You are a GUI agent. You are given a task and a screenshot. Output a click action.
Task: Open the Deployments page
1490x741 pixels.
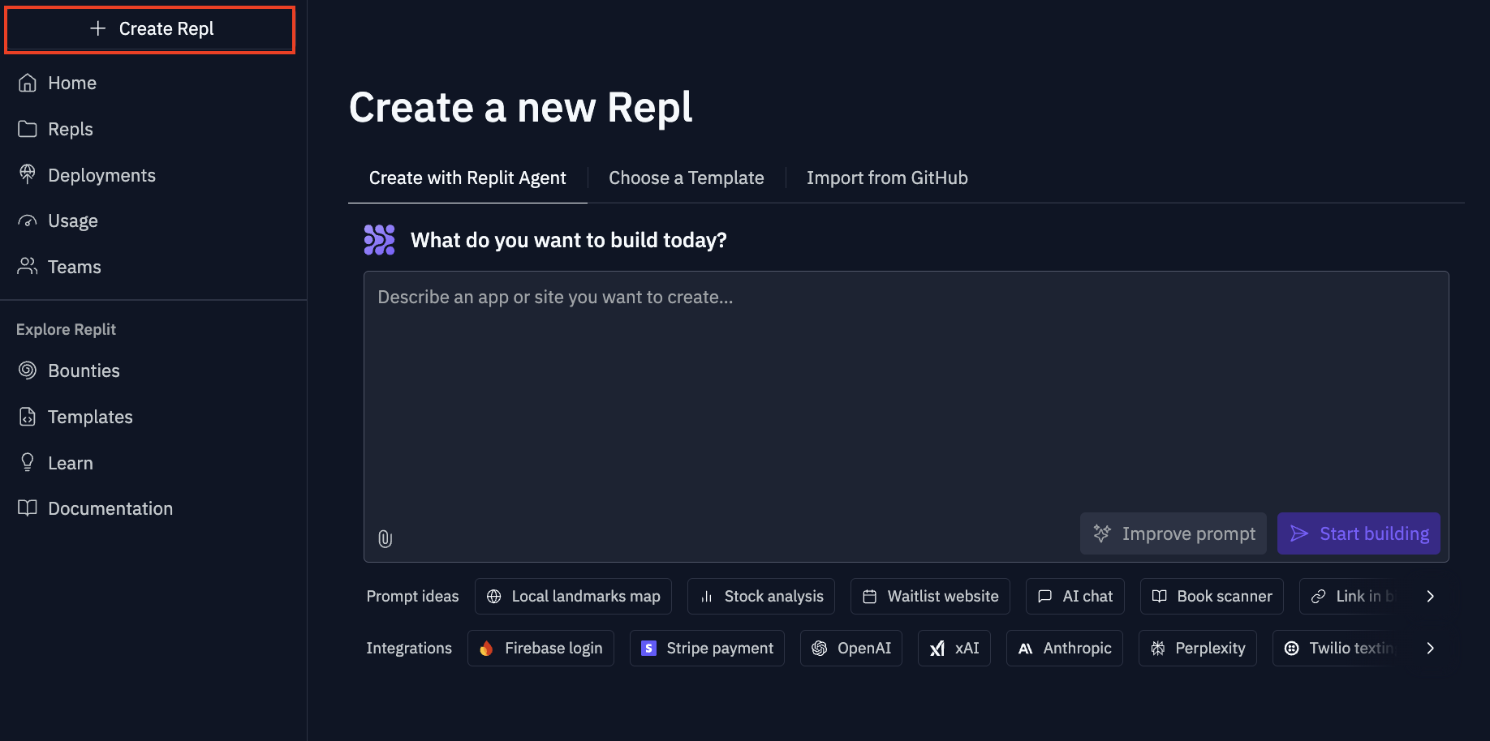(x=101, y=176)
